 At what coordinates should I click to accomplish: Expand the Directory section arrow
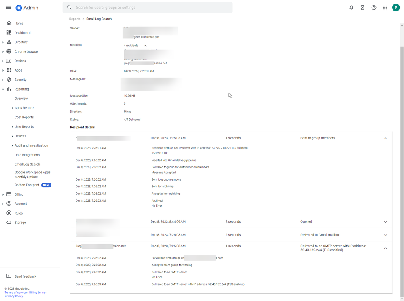click(x=3, y=42)
